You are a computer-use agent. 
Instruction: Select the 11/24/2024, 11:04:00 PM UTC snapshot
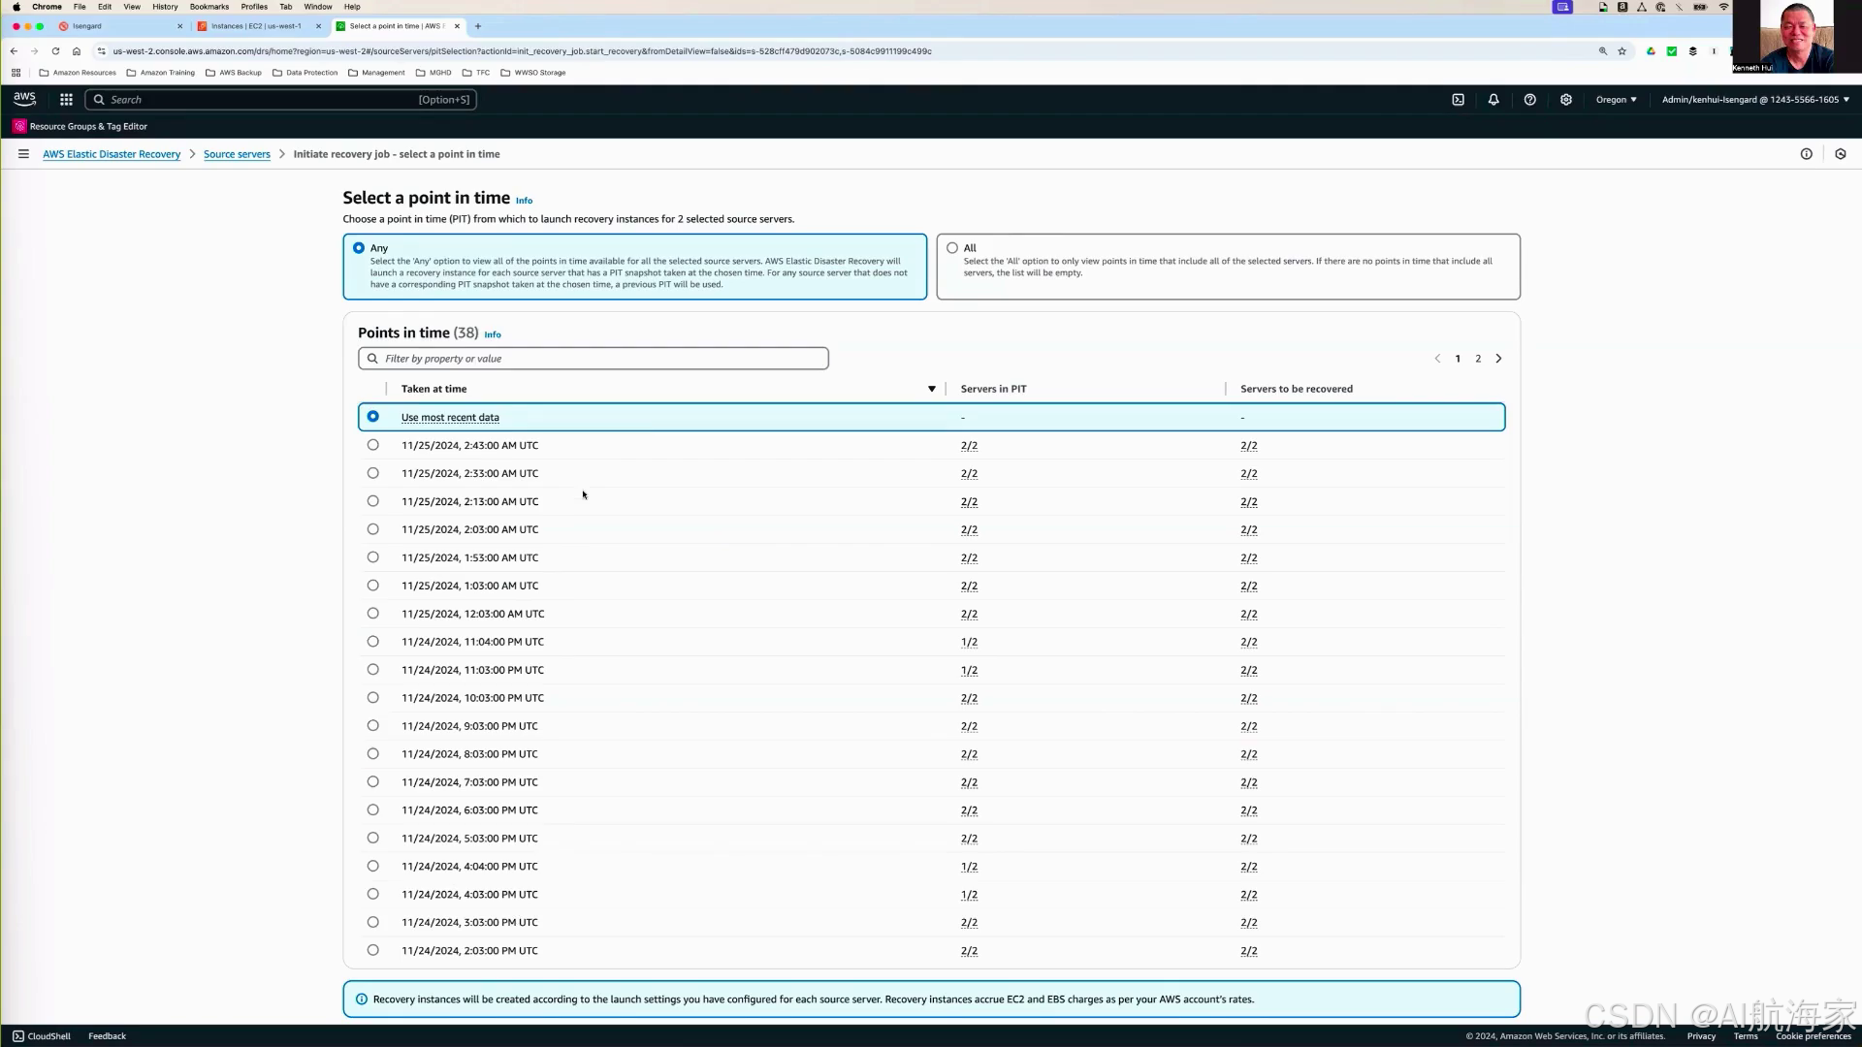tap(372, 642)
